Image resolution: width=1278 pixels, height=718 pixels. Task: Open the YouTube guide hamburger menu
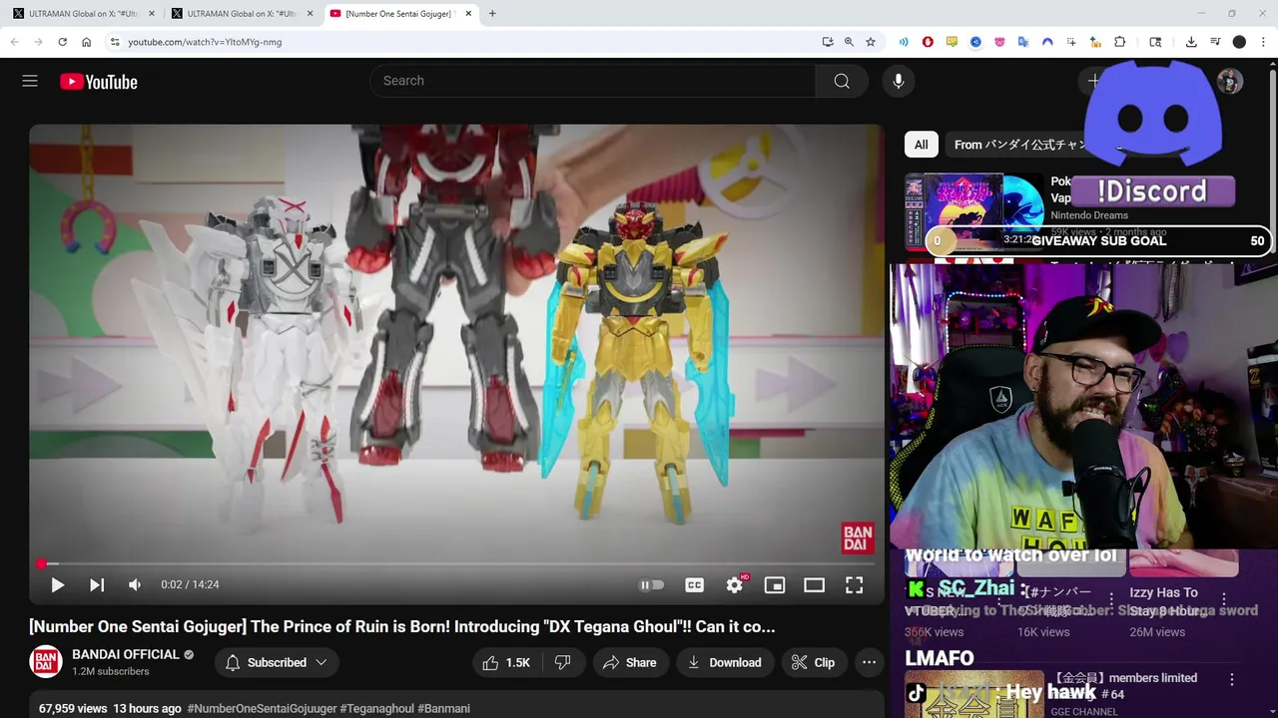[x=30, y=81]
